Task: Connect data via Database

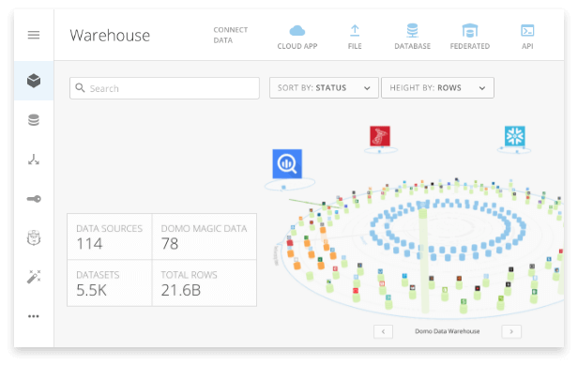Action: click(x=412, y=37)
